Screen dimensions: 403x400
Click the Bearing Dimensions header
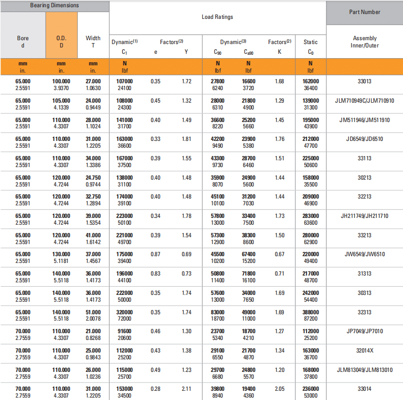point(54,6)
